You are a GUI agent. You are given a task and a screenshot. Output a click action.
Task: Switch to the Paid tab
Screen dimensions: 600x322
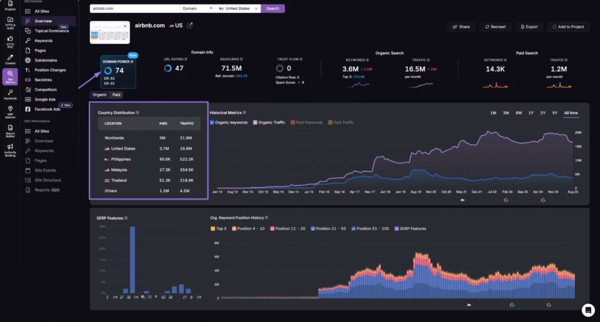116,94
